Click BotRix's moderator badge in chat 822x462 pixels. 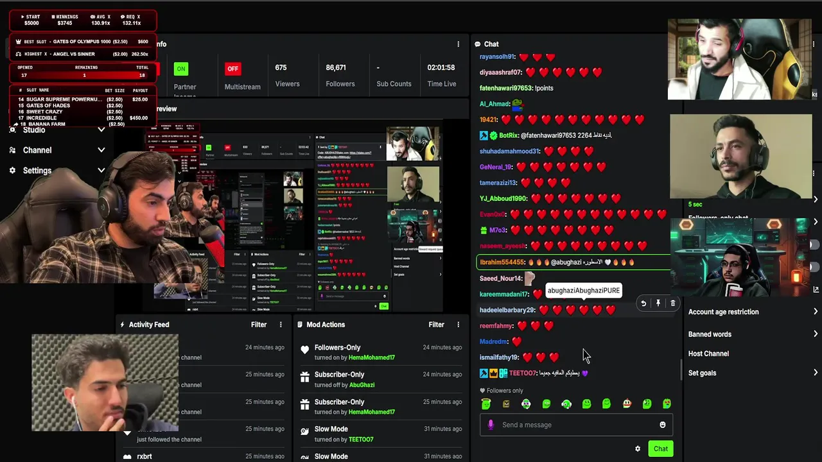(484, 136)
